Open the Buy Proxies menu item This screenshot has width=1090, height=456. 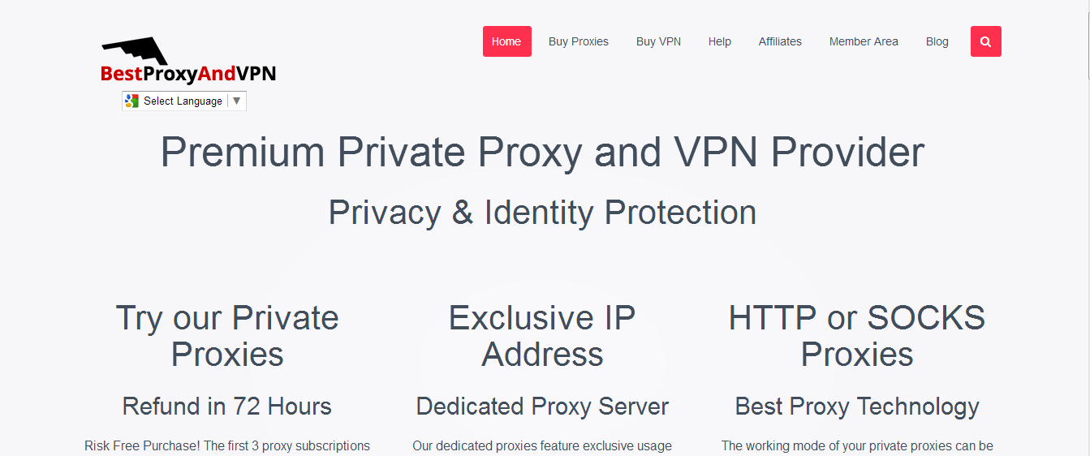(579, 41)
